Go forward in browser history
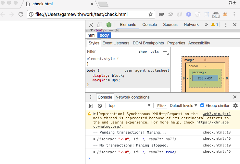The image size is (240, 164). [x=12, y=14]
